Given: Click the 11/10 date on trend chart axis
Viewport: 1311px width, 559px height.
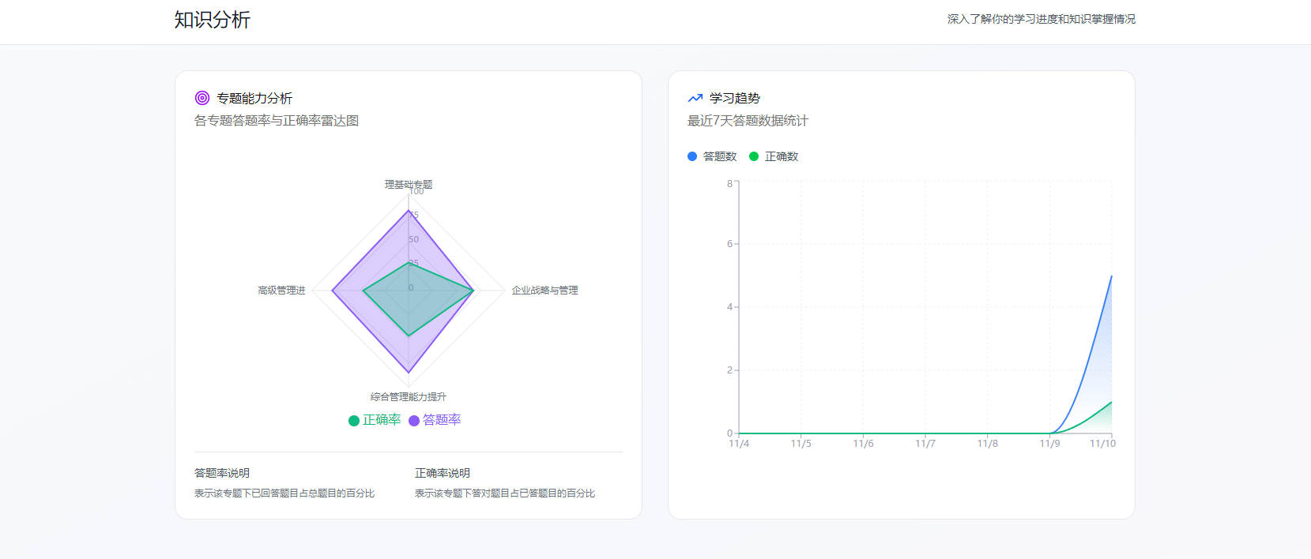Looking at the screenshot, I should coord(1102,444).
